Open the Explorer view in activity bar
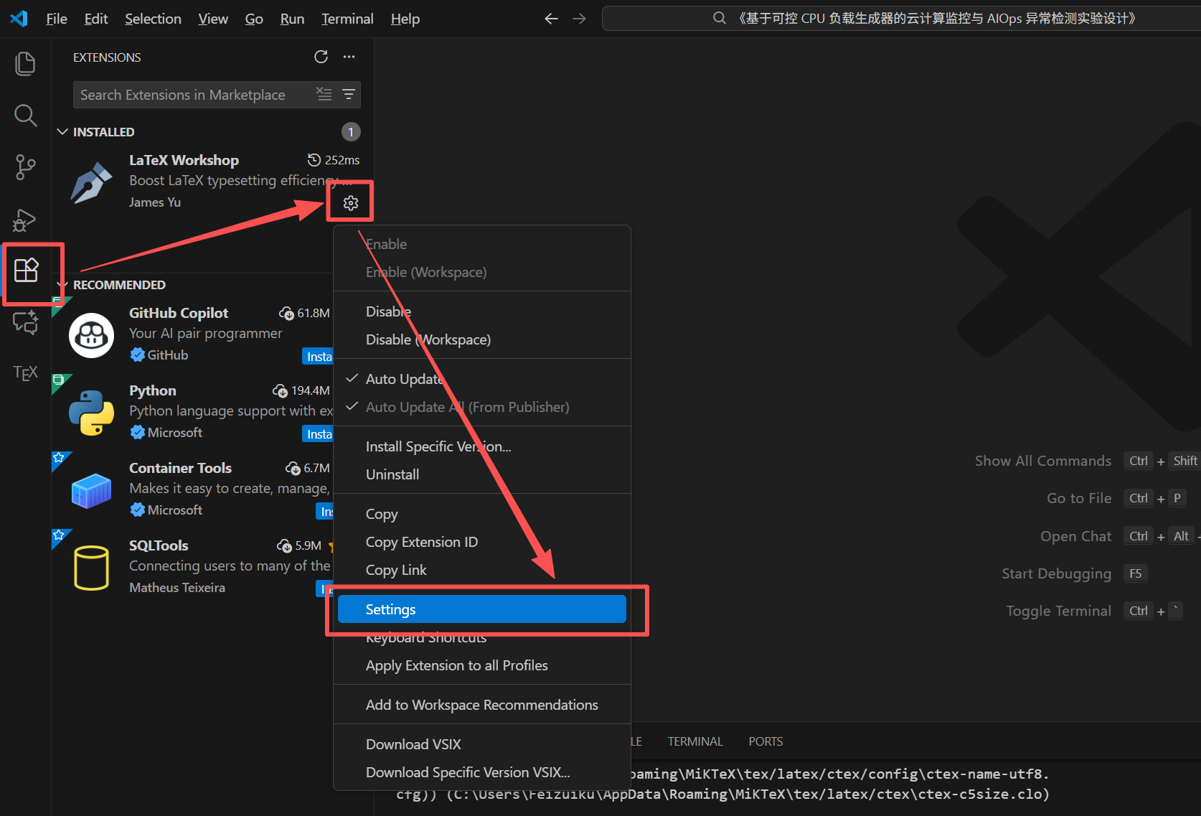Viewport: 1201px width, 816px height. click(25, 64)
